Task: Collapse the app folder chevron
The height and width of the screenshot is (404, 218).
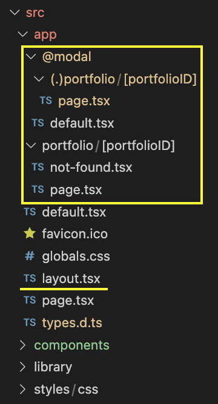Action: (x=22, y=35)
